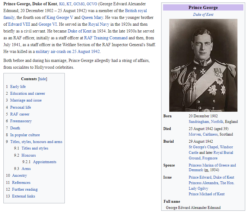This screenshot has width=248, height=212.
Task: Open Freemasonry contents entry
Action: coord(21,121)
